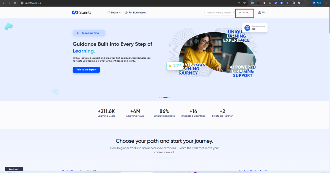The width and height of the screenshot is (330, 173).
Task: Click the Sprints logo
Action: pyautogui.click(x=81, y=12)
